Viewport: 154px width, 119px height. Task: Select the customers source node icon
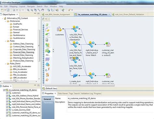click(x=59, y=29)
